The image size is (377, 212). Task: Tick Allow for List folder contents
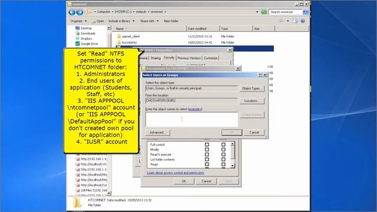coord(207,160)
